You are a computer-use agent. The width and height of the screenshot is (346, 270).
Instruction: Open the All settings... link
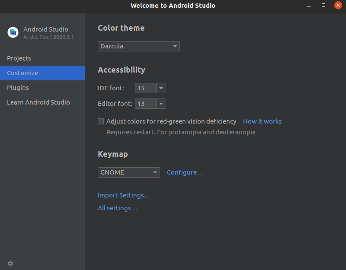(118, 208)
